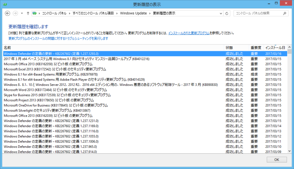The width and height of the screenshot is (294, 169).
Task: Click scrollbar down arrow
Action: 289,151
